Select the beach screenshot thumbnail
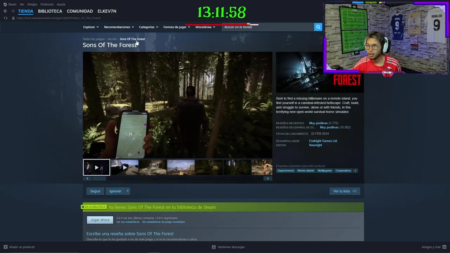450x253 pixels. 181,168
